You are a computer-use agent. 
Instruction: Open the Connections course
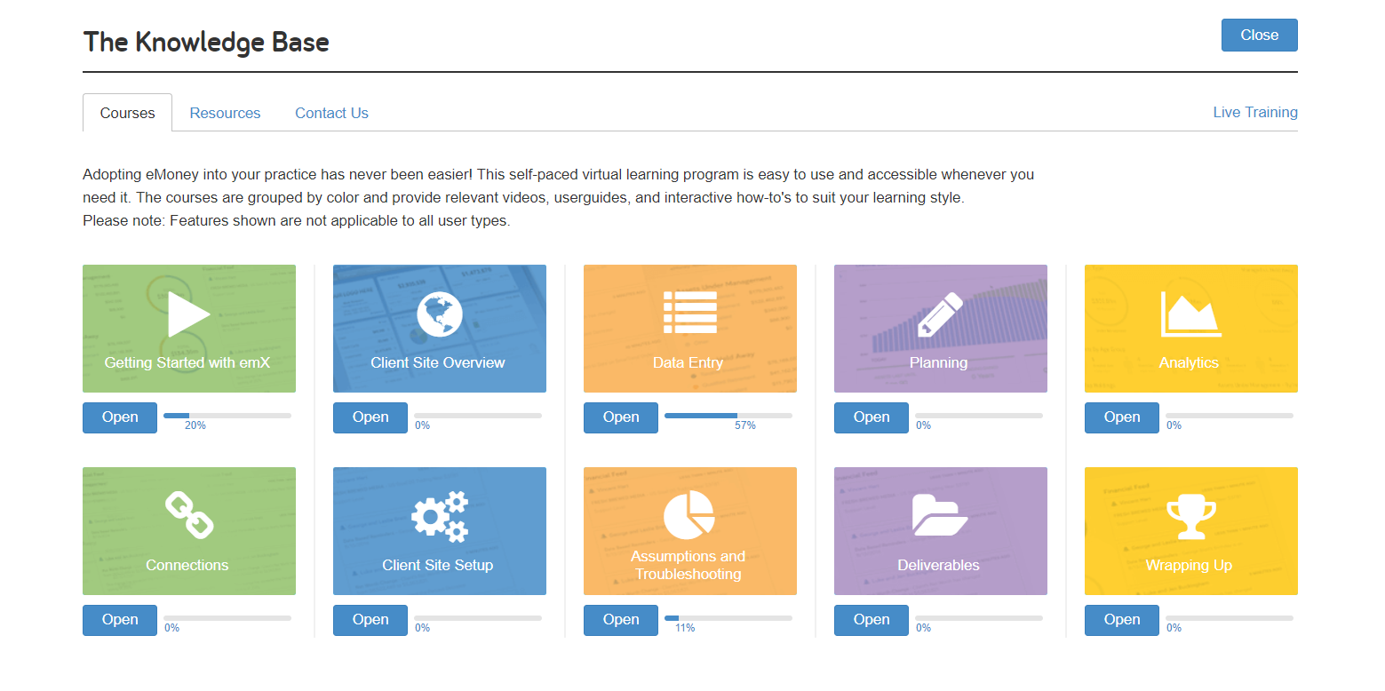coord(120,620)
